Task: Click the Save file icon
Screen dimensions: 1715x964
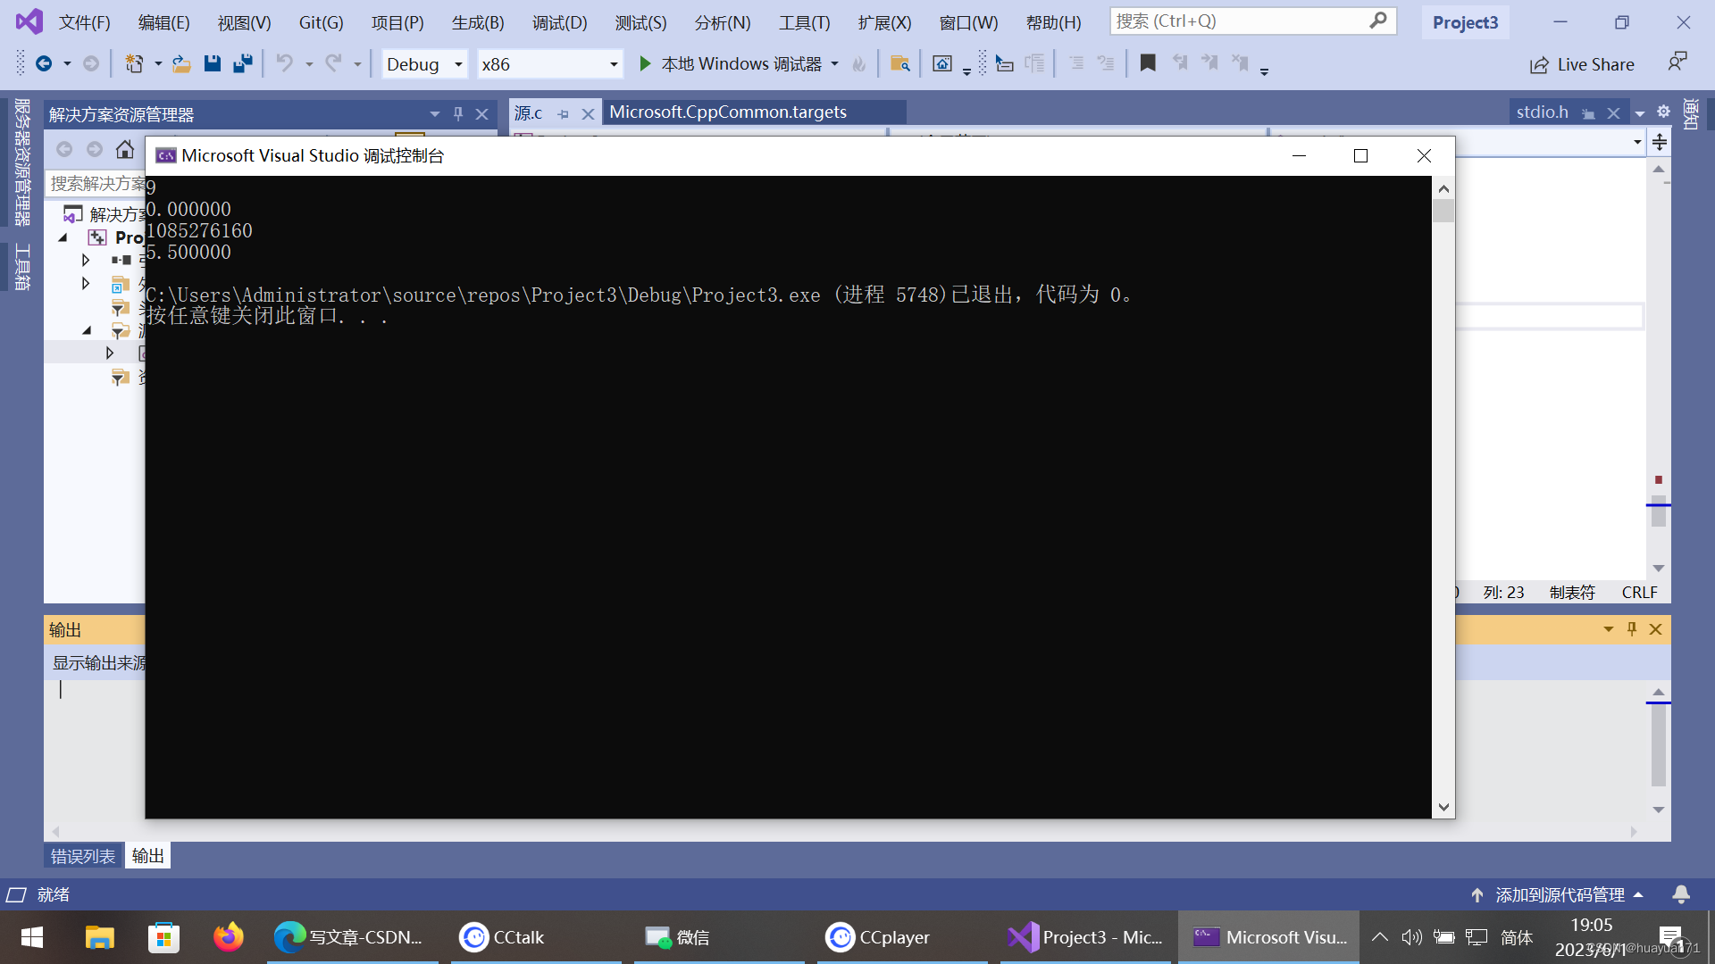Action: pos(212,63)
